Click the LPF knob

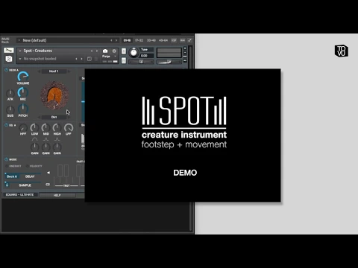click(x=69, y=128)
